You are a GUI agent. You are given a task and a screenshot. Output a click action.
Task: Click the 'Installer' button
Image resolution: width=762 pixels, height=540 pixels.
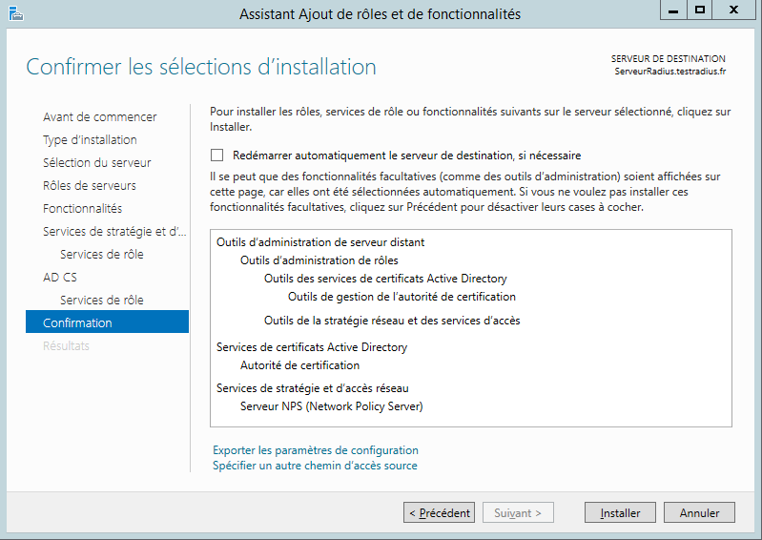620,512
